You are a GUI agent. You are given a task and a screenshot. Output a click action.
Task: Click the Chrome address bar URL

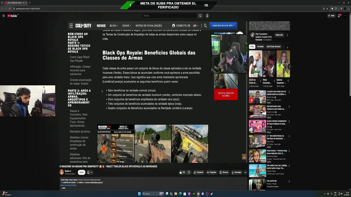(28, 8)
